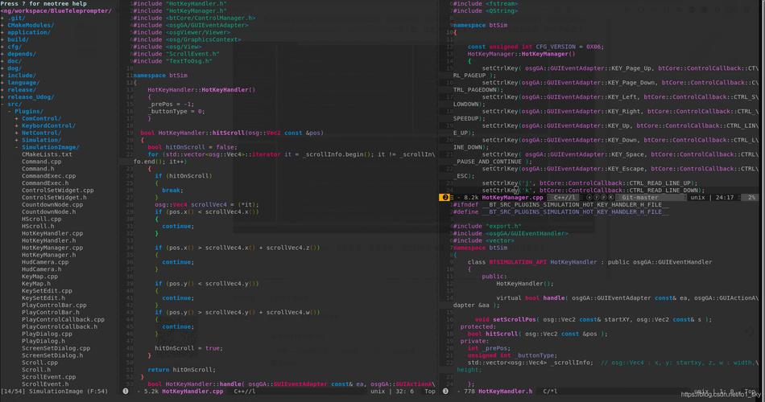Click the 24:17 cursor position indicator
Viewport: 765px width, 402px height.
coord(725,197)
